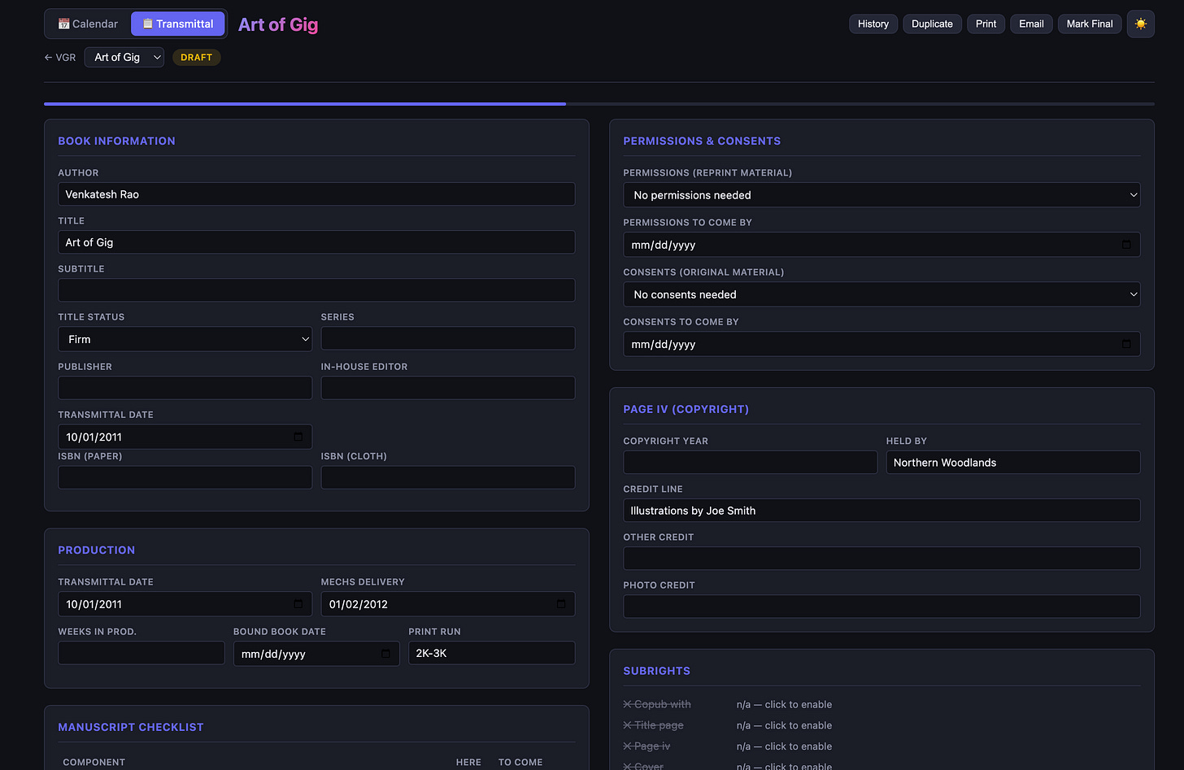
Task: Click the Duplicate button
Action: pos(932,24)
